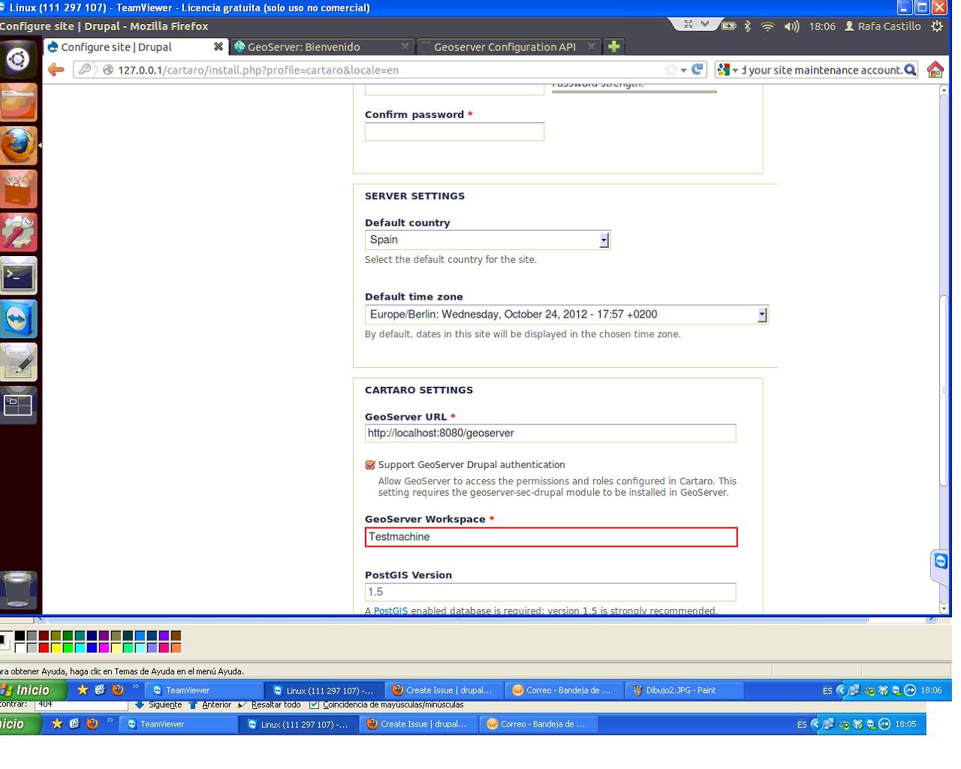Open the text editor dock icon

[18, 363]
